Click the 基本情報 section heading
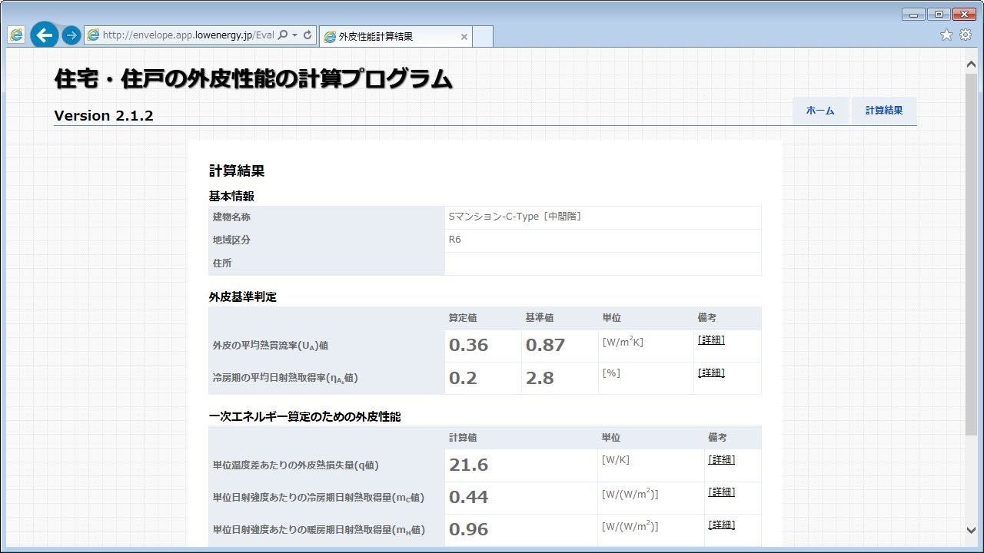The height and width of the screenshot is (553, 984). point(231,197)
